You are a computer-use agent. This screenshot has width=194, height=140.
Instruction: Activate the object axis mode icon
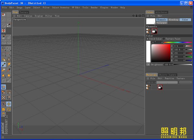4,87
